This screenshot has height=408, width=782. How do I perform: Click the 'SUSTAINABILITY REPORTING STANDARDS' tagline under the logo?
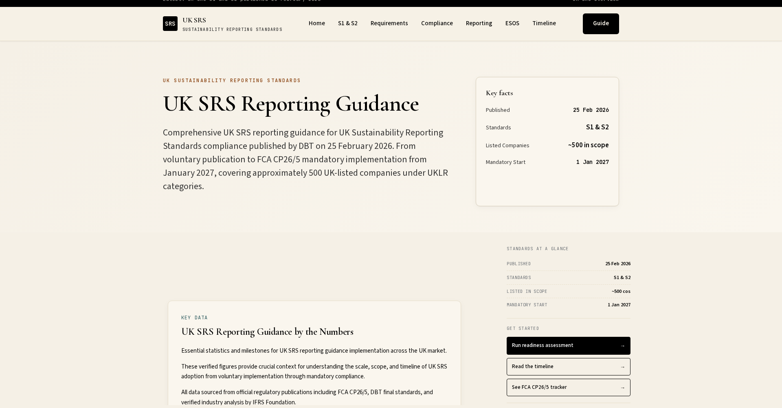click(233, 30)
